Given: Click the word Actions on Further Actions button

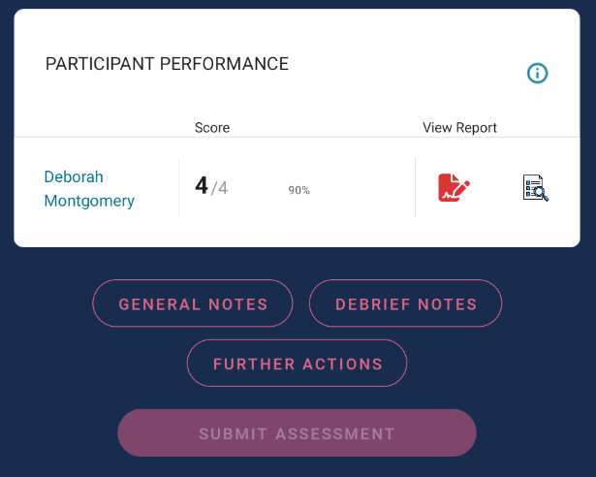Looking at the screenshot, I should (x=340, y=364).
